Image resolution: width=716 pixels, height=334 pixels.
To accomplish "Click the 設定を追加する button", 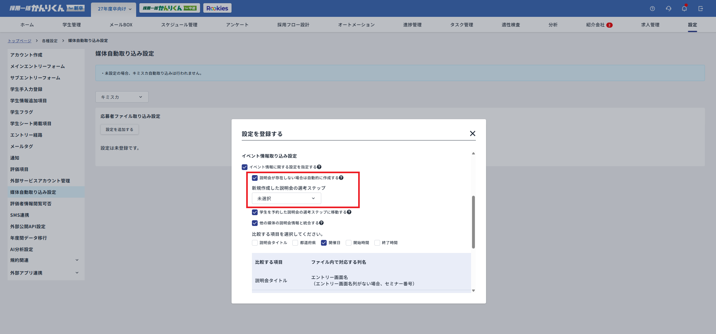I will (119, 129).
